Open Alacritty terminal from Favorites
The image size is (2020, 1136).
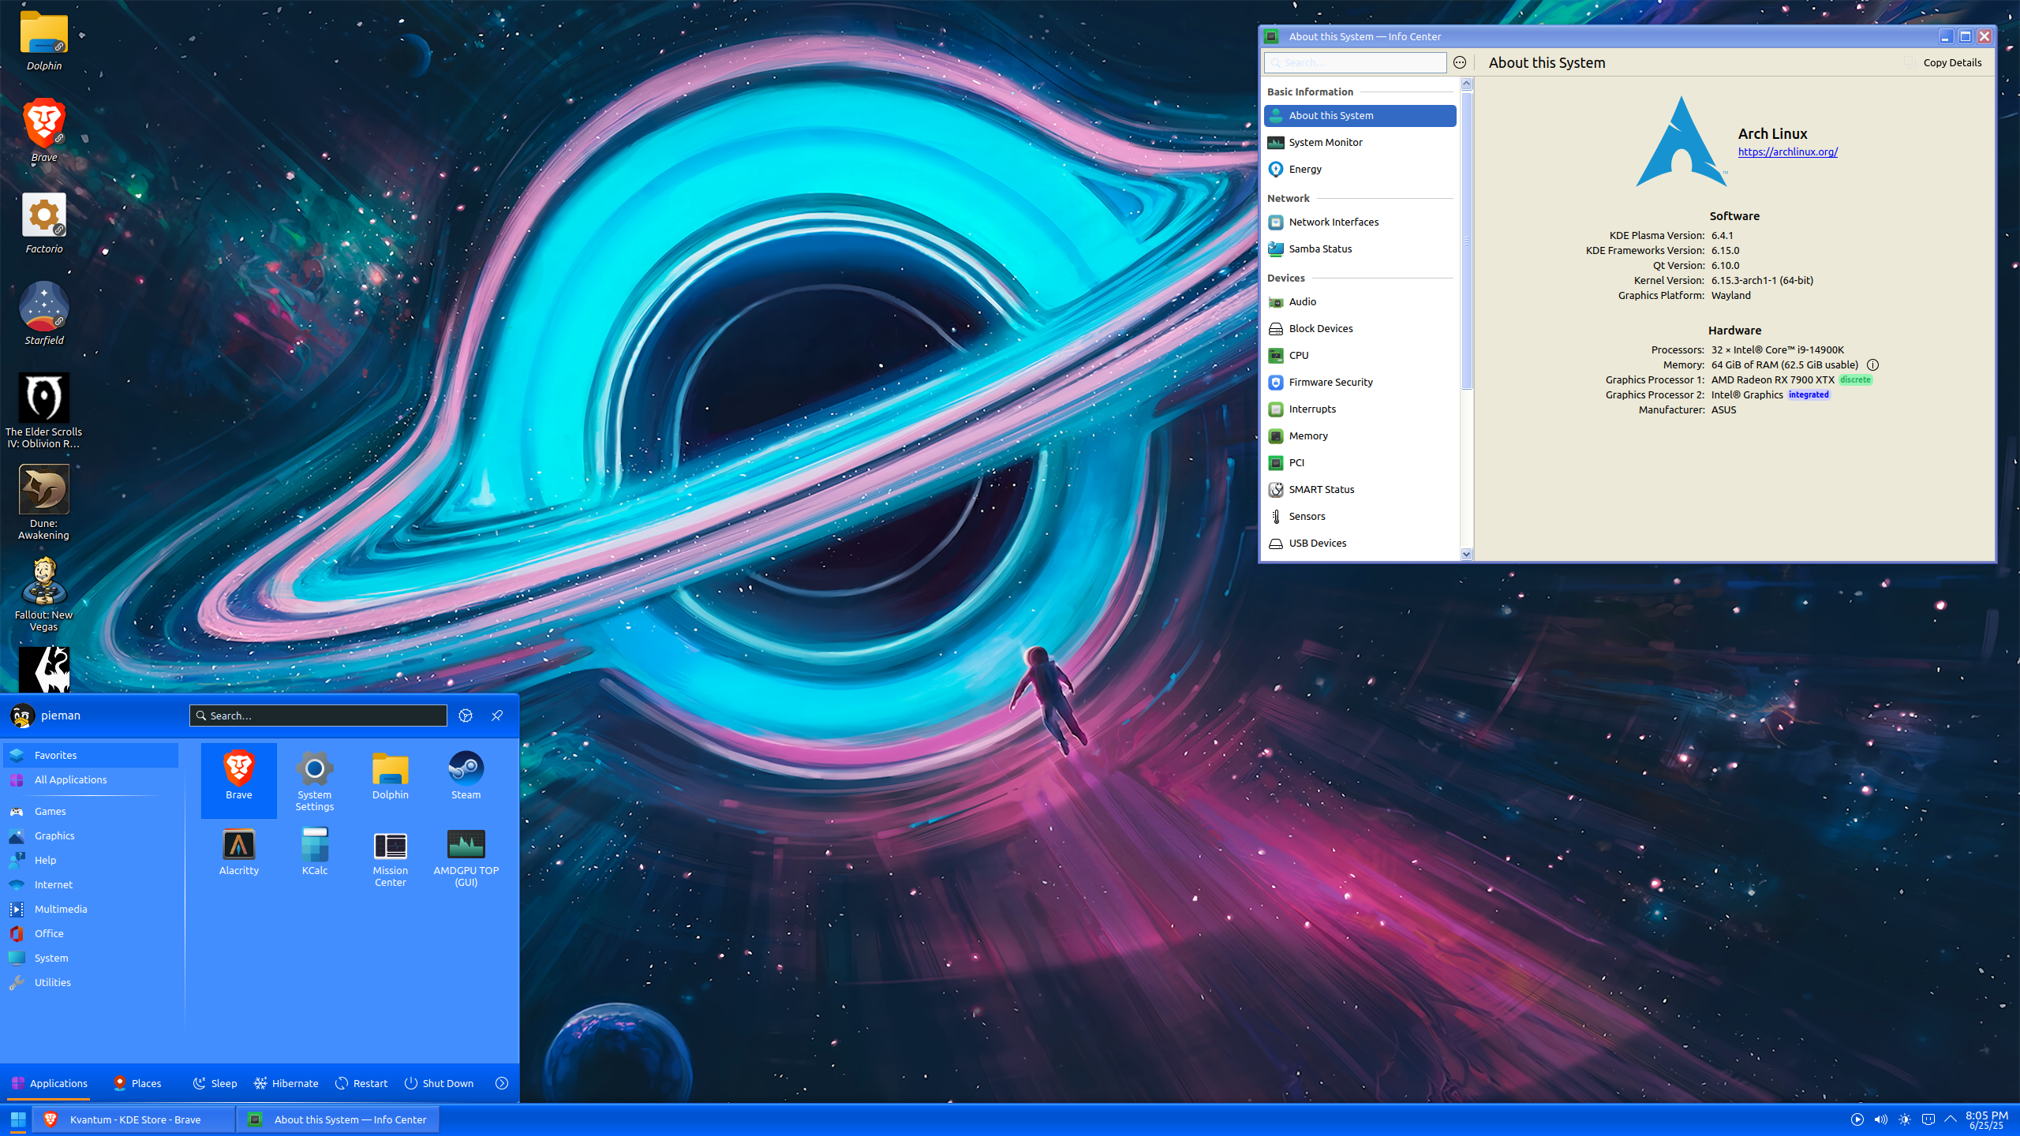pyautogui.click(x=239, y=855)
